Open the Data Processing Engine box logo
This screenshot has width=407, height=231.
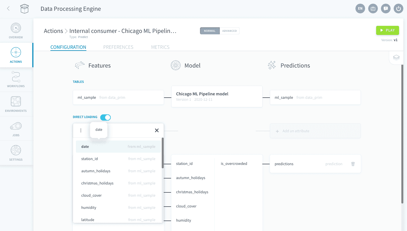pos(25,9)
